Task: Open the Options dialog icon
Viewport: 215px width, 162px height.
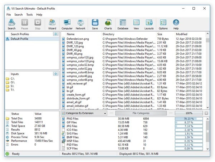Action: (163, 24)
